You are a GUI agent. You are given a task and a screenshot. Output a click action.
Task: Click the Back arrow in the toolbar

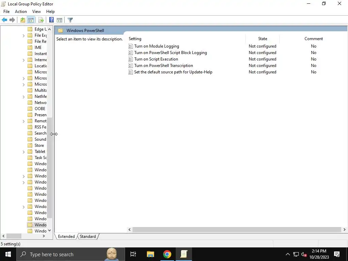tap(4, 20)
